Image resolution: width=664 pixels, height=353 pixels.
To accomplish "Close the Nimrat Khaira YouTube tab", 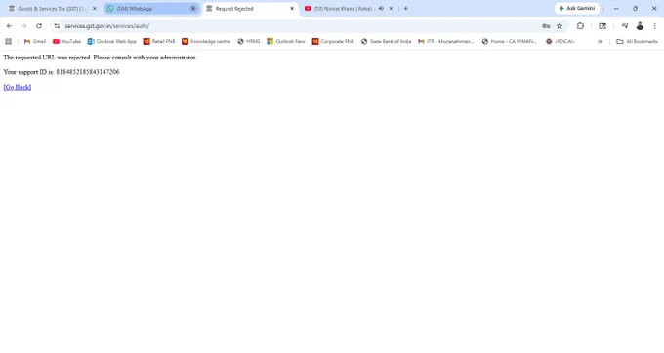I will tap(391, 9).
